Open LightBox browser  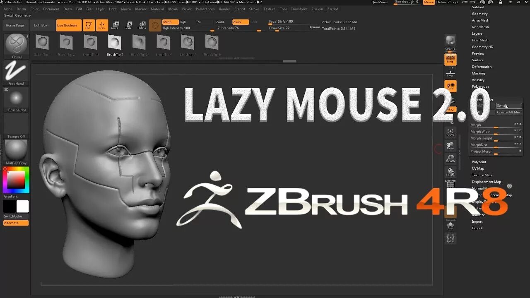click(41, 25)
